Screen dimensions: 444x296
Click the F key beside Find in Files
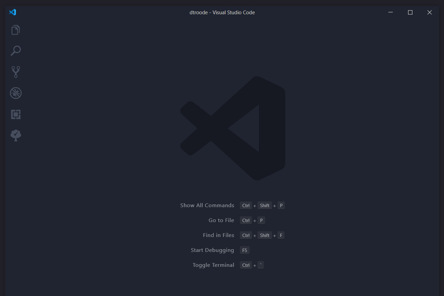pyautogui.click(x=281, y=235)
